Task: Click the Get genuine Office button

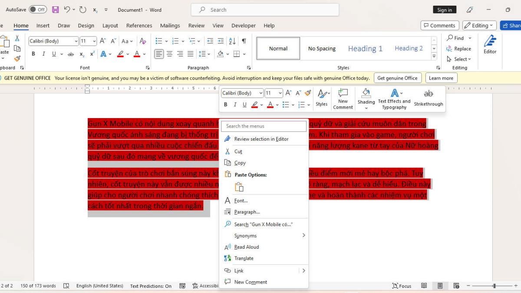Action: [x=397, y=78]
